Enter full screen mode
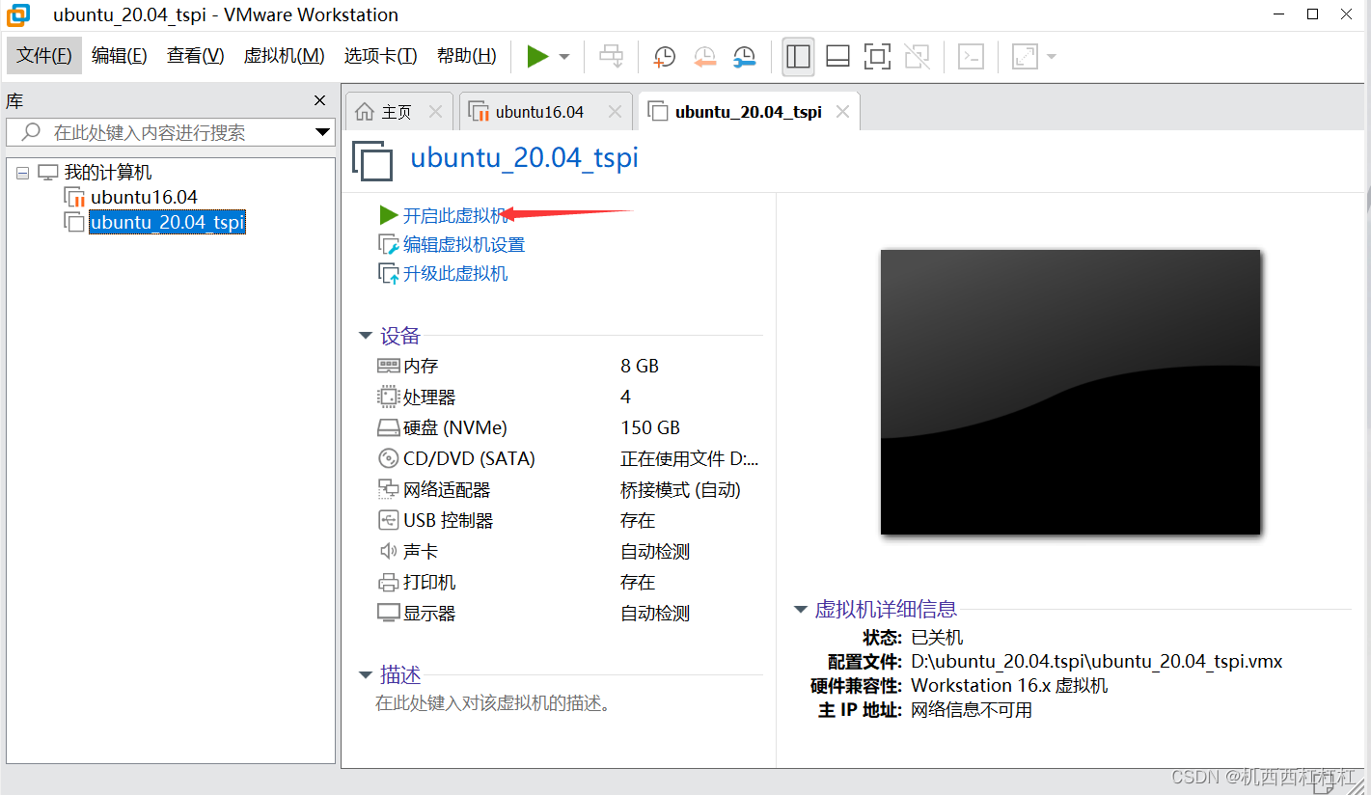Image resolution: width=1371 pixels, height=795 pixels. tap(877, 57)
